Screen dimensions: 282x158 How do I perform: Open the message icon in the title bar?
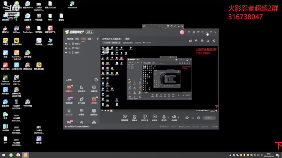pos(189,32)
